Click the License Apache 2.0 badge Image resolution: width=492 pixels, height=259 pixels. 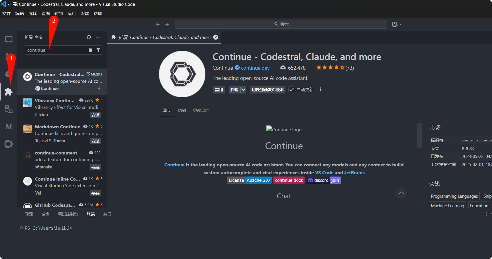tap(249, 180)
